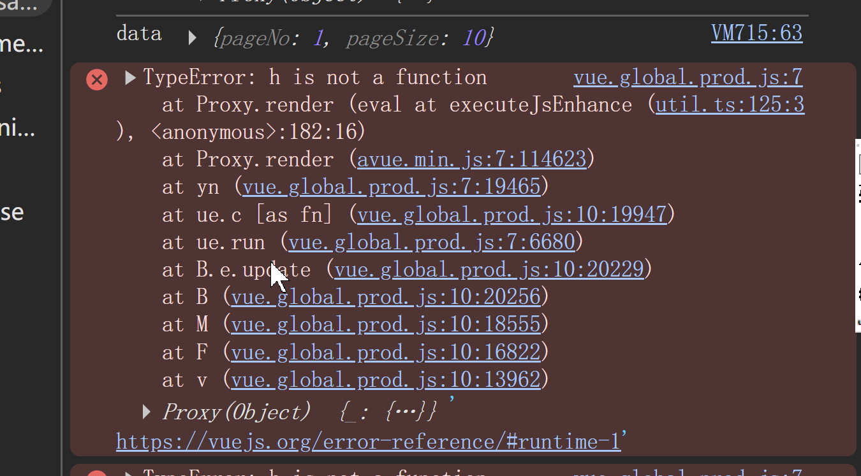Expand the Proxy(Object) entry
Image resolution: width=861 pixels, height=476 pixels.
pos(147,412)
